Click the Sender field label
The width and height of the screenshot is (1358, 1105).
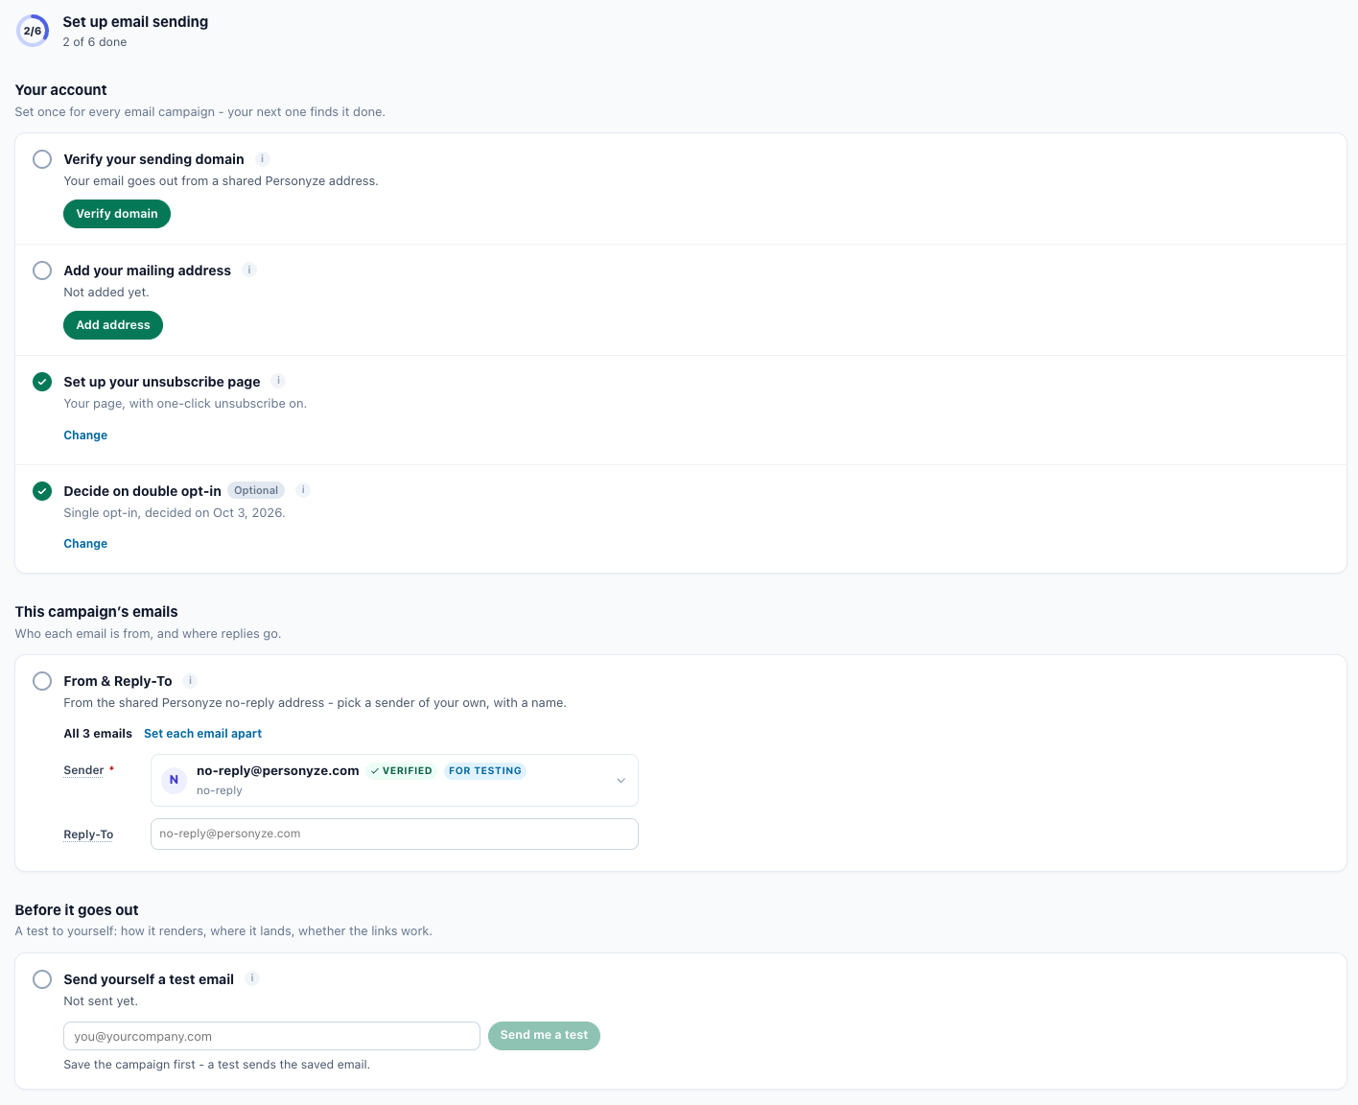click(83, 770)
